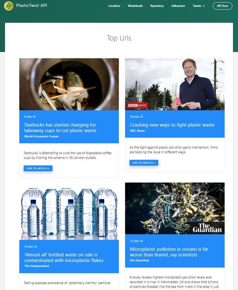Image resolution: width=238 pixels, height=290 pixels.
Task: Go to the Wordclouds page
Action: click(x=135, y=6)
